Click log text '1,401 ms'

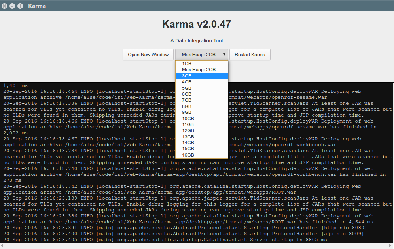[15, 86]
